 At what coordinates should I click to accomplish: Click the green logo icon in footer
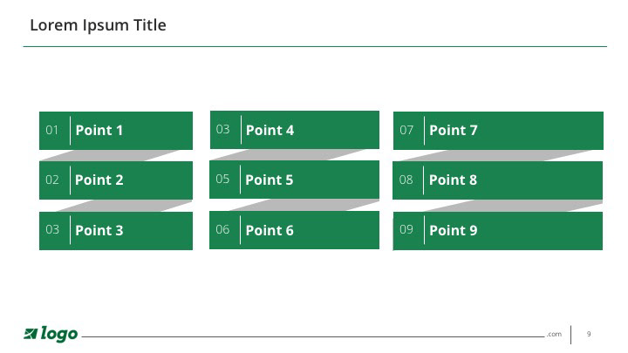pyautogui.click(x=31, y=333)
